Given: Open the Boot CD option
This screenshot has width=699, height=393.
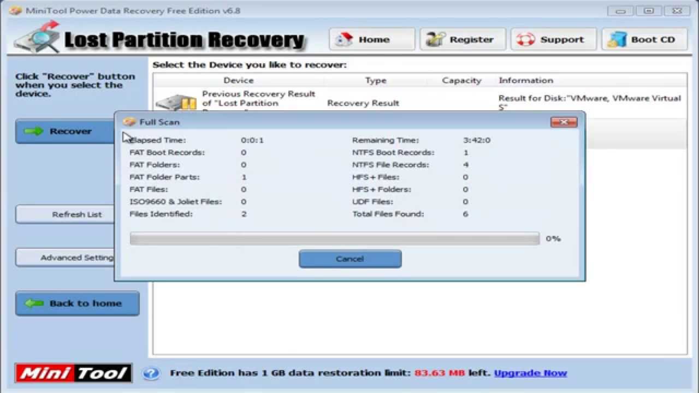Looking at the screenshot, I should [x=644, y=39].
